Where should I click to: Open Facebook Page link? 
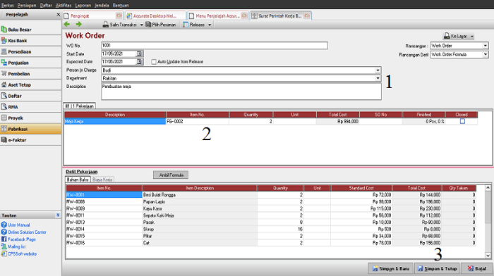[x=22, y=239]
